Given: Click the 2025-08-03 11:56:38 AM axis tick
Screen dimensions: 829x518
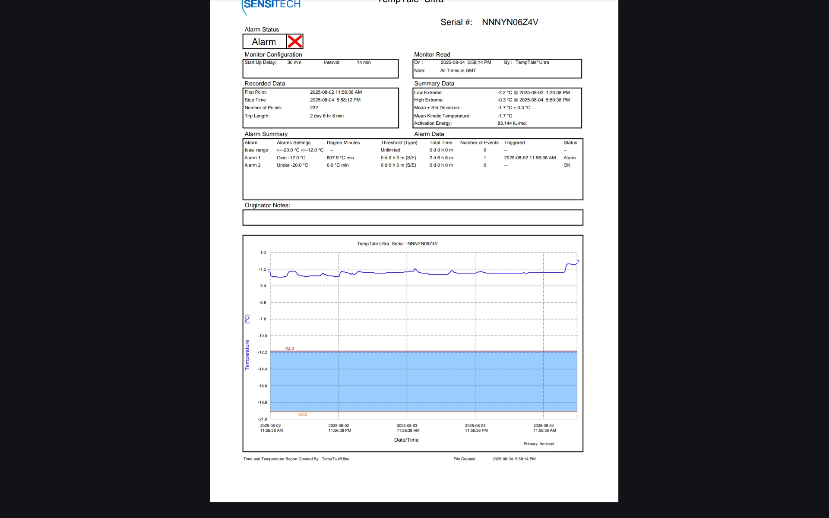Looking at the screenshot, I should click(408, 428).
